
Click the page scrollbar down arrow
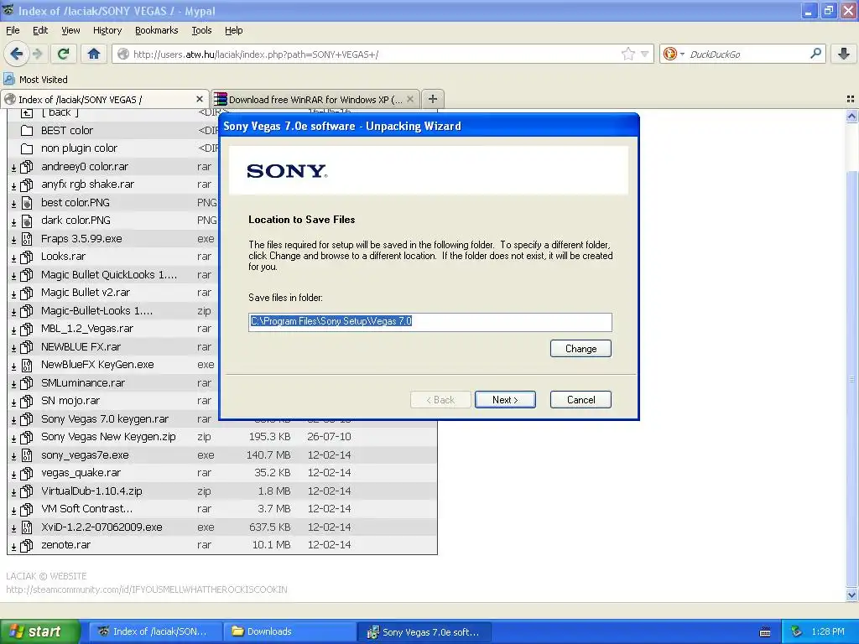[851, 595]
